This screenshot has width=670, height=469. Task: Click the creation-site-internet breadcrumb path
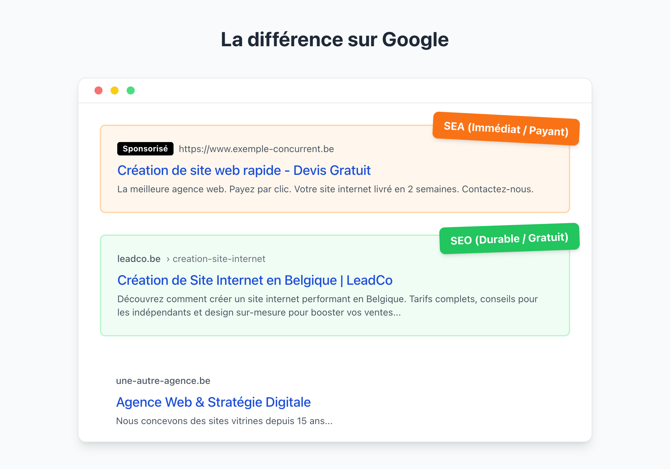click(x=219, y=259)
